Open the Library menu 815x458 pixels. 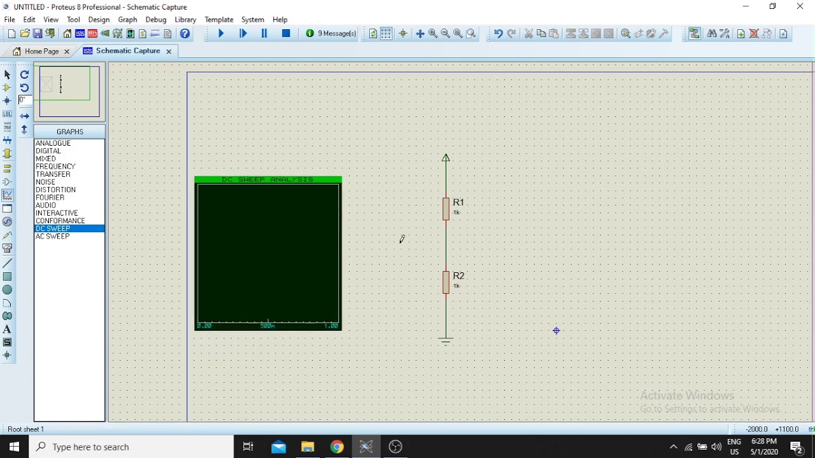[x=185, y=20]
